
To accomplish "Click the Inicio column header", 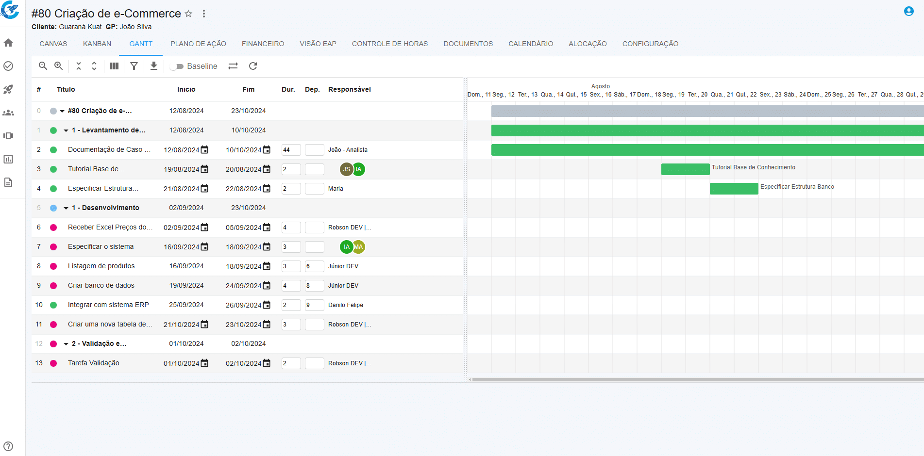I will click(186, 89).
